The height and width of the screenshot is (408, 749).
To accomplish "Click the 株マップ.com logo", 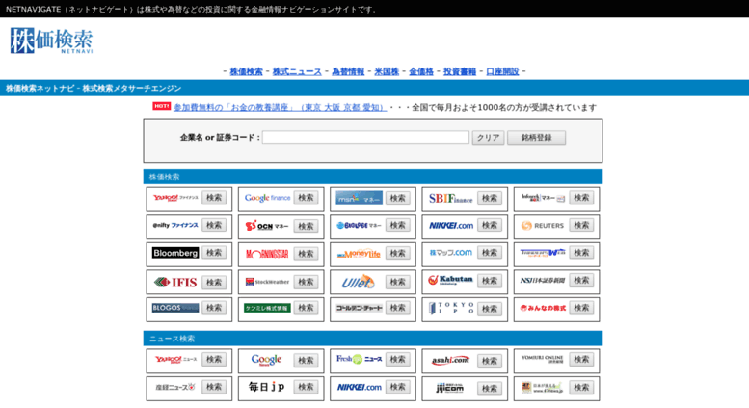I will [x=450, y=253].
